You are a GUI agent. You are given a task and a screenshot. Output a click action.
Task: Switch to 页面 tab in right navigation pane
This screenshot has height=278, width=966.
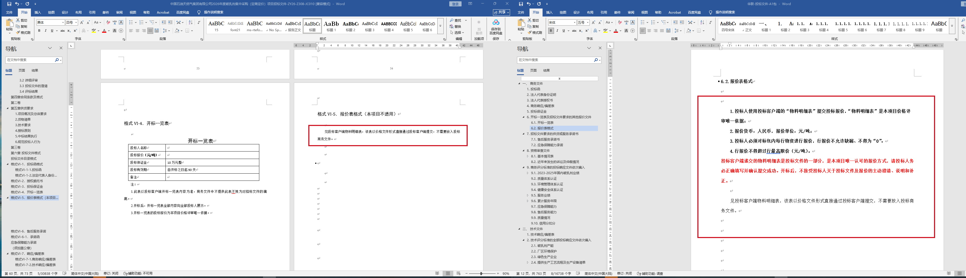coord(533,71)
